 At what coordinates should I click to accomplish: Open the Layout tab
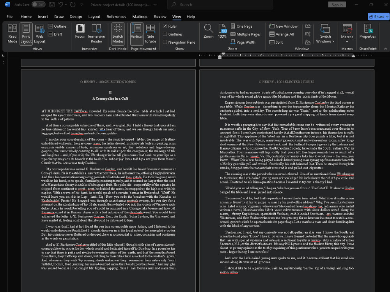(94, 17)
